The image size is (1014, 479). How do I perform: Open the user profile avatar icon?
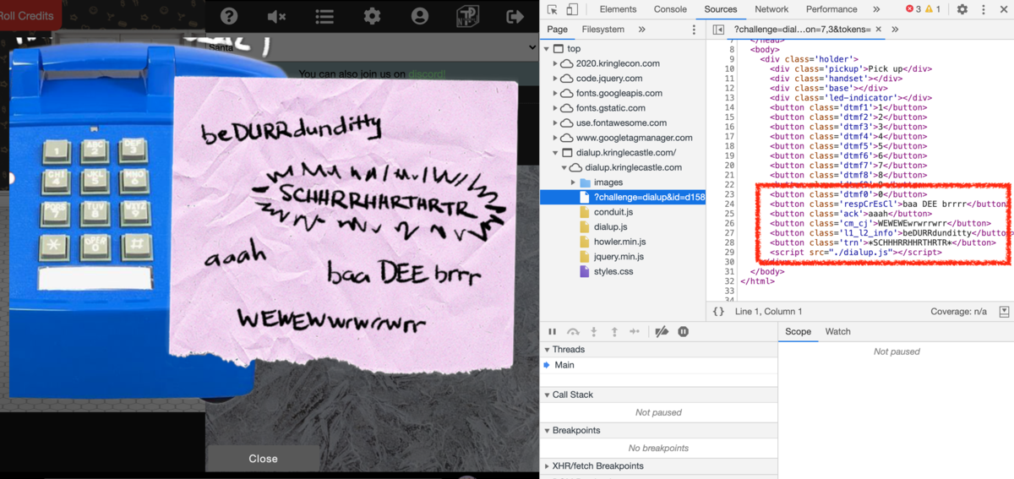[420, 16]
